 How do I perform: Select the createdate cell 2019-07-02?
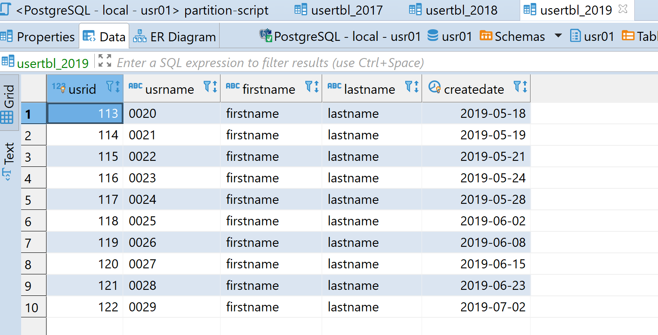pos(476,307)
